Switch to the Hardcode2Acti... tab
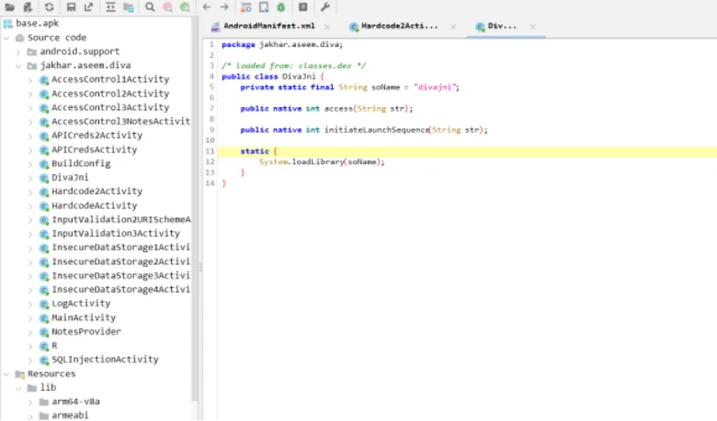This screenshot has height=421, width=717. pos(399,26)
